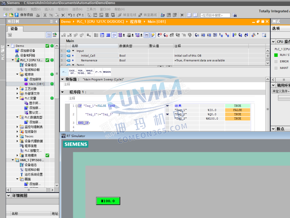Open accessible devices icon in toolbar
290x218 pixels.
(x=163, y=15)
